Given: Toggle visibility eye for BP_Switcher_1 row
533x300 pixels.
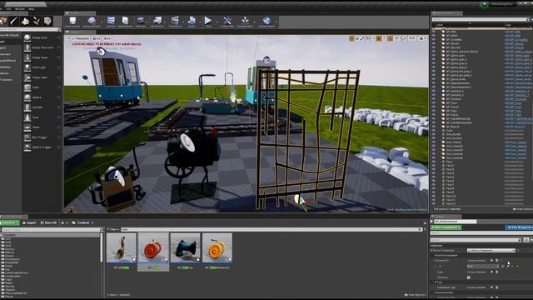Looking at the screenshot, I should pyautogui.click(x=434, y=91).
